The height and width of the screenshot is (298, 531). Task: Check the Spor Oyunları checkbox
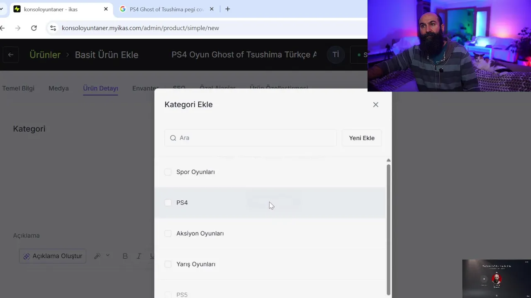[168, 172]
